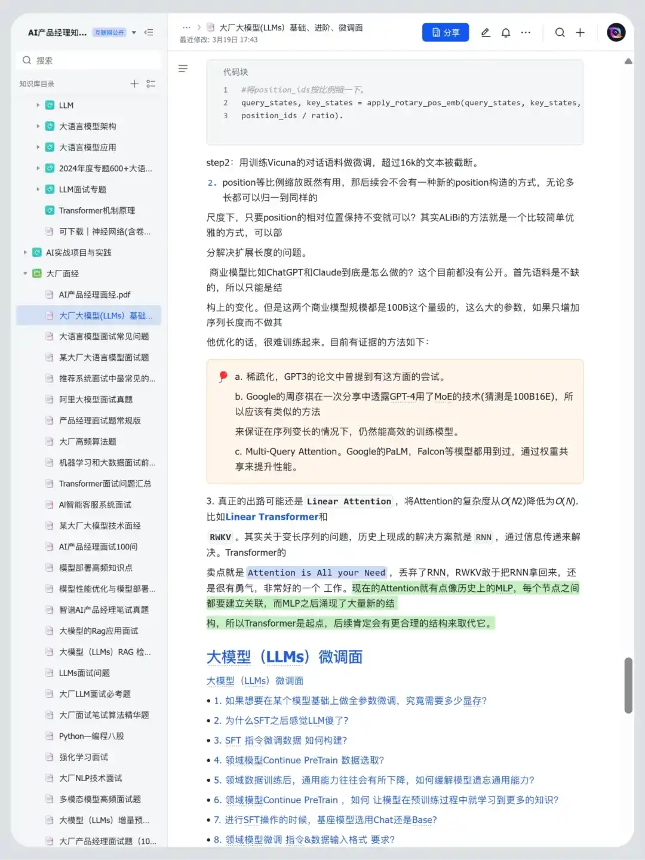
Task: Click the 分享 share button
Action: pos(445,32)
